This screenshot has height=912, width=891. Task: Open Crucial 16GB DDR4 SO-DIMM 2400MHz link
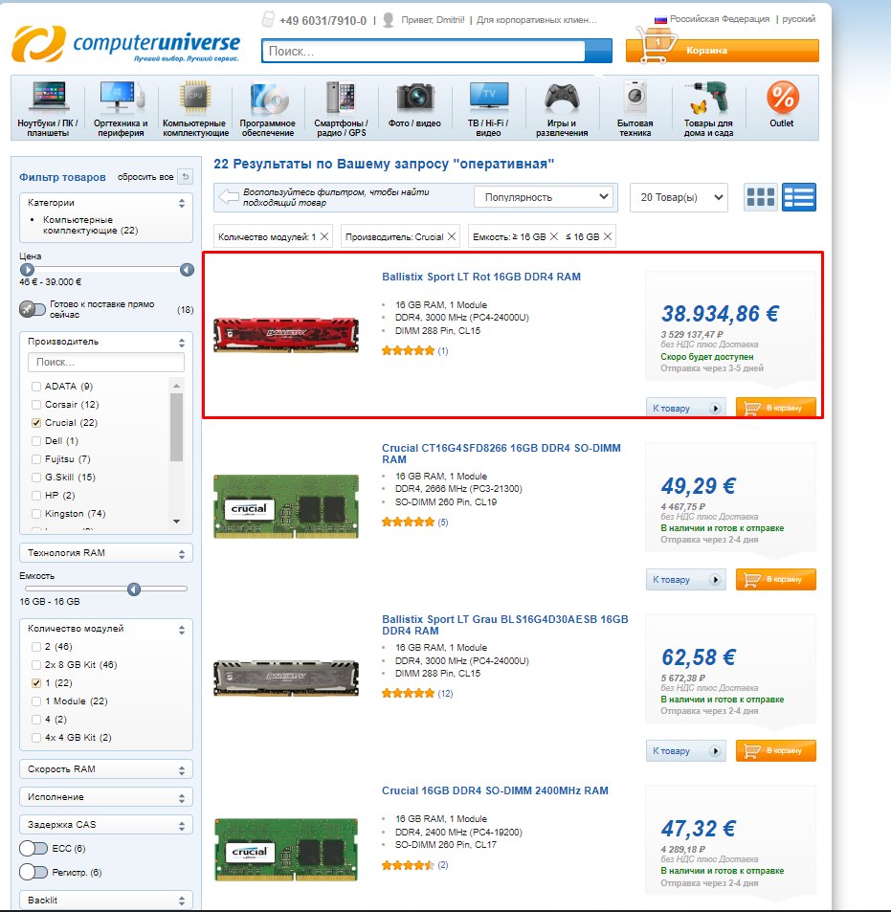click(495, 790)
